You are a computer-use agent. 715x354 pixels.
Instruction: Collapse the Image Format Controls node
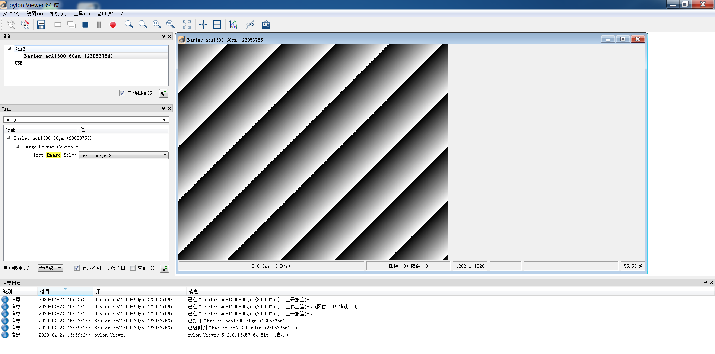pos(18,147)
